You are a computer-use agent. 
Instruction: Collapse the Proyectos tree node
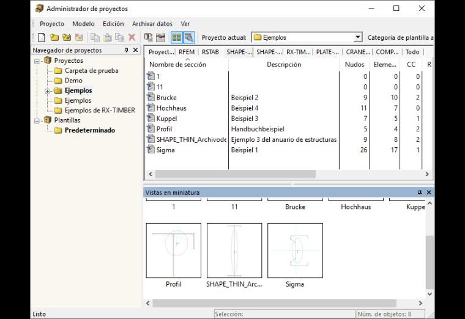pyautogui.click(x=37, y=61)
